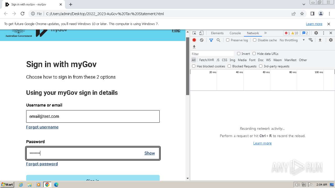Viewport: 335px width, 188px height.
Task: Filter requests by Font type
Action: pos(252,60)
